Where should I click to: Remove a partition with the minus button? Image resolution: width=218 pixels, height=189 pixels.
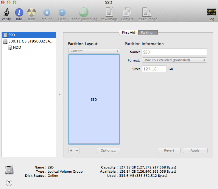[77, 150]
